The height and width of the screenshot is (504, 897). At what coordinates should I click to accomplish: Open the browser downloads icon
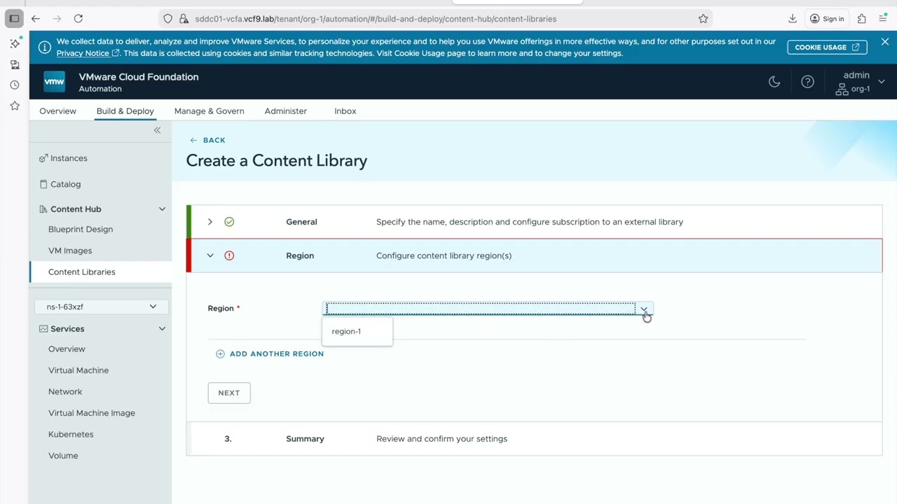793,19
